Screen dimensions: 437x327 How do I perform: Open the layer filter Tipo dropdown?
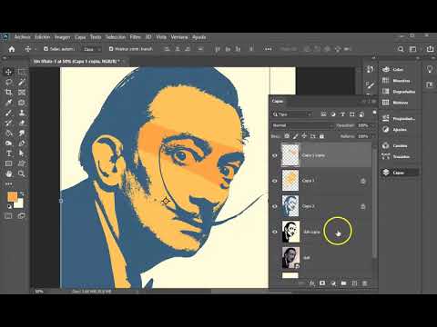click(x=292, y=114)
